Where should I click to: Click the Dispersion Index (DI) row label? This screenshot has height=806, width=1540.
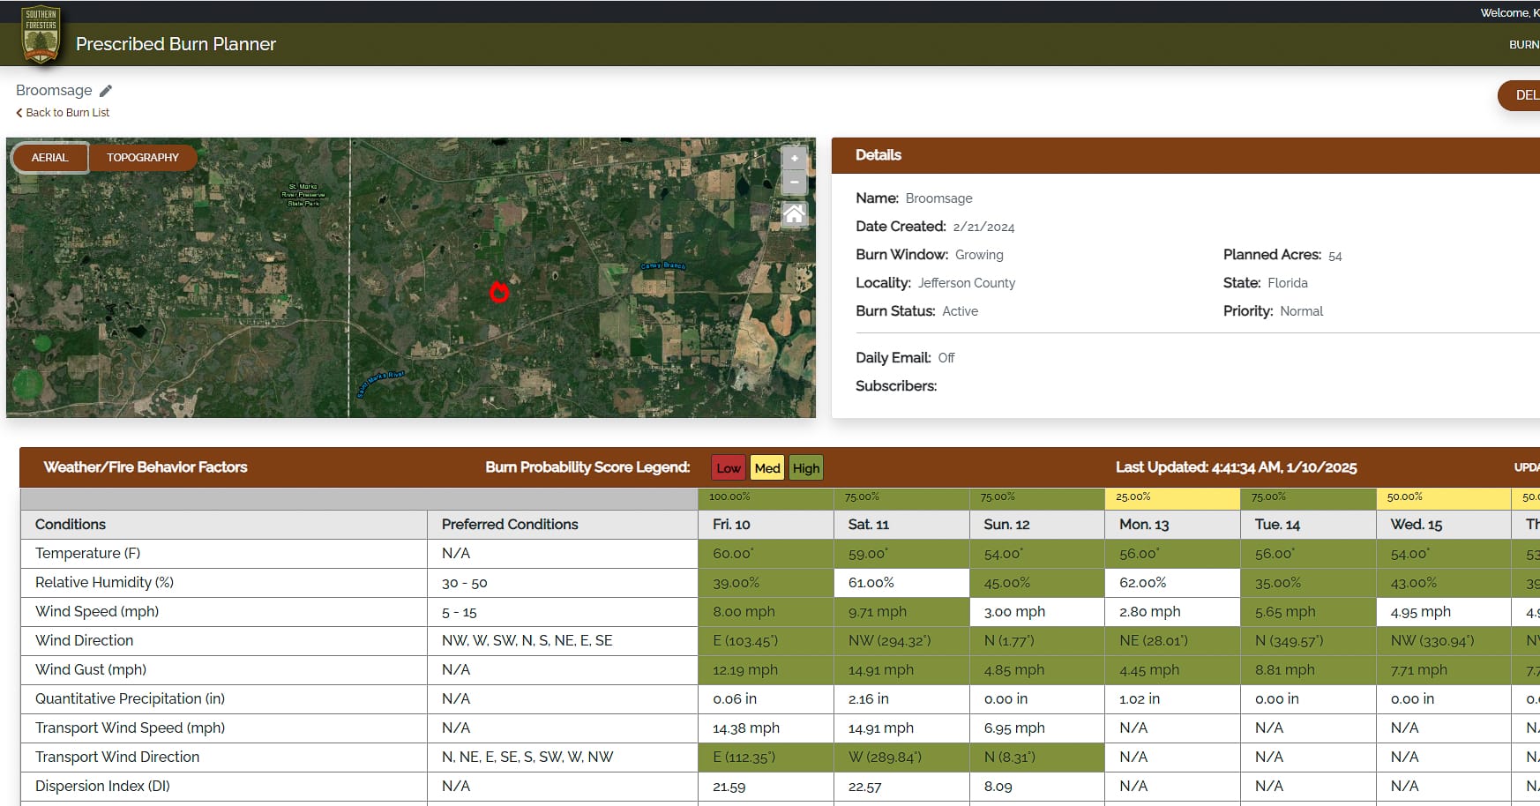point(102,787)
